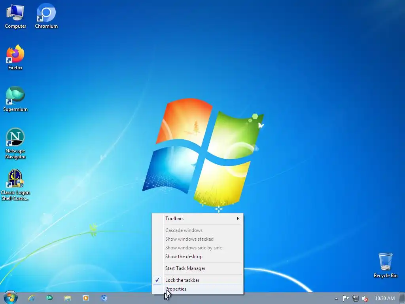Select the Supermium desktop shortcut
The height and width of the screenshot is (304, 405).
(15, 99)
